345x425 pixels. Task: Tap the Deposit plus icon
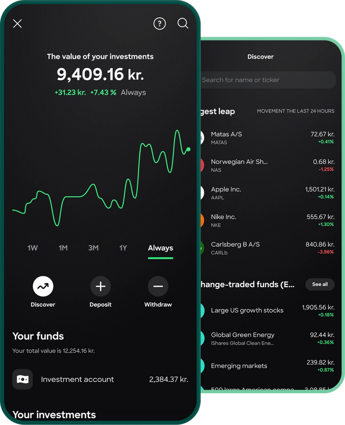(101, 286)
